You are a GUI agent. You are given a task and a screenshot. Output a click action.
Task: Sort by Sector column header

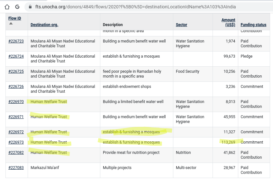[181, 25]
